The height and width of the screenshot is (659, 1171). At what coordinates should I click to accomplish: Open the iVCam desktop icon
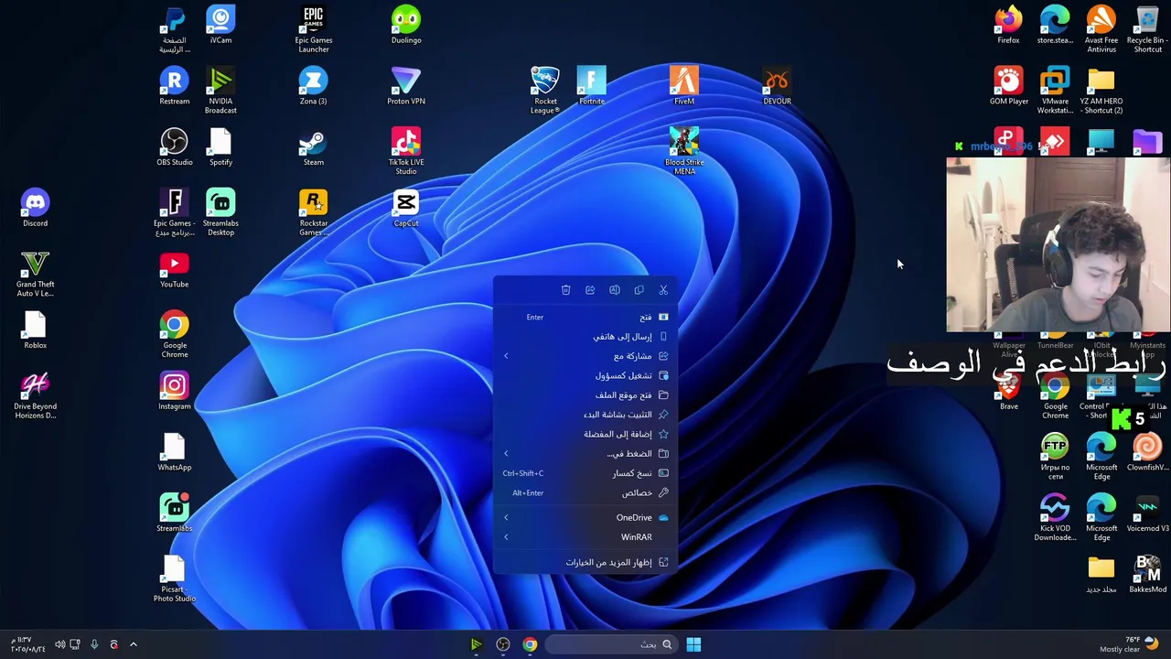click(x=220, y=26)
